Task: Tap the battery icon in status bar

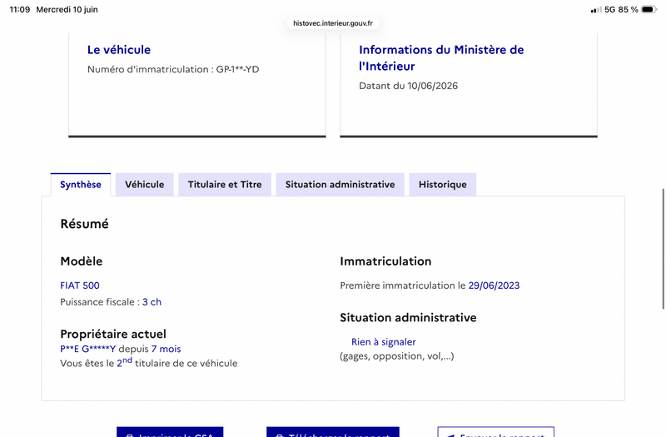Action: point(649,9)
